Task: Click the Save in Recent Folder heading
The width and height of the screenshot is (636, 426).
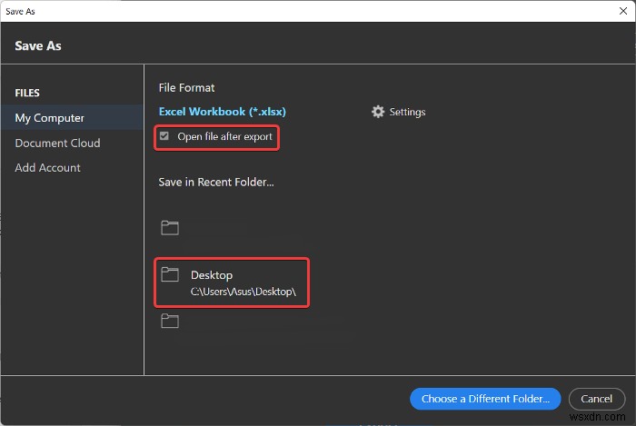Action: click(216, 182)
